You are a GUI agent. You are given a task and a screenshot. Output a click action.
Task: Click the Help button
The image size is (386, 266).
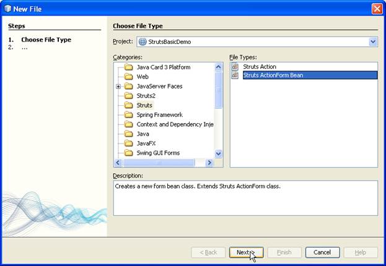pos(361,252)
